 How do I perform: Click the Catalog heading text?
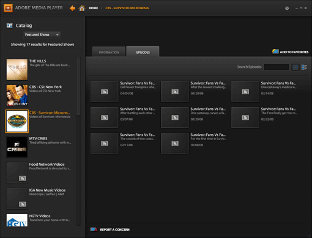(x=24, y=26)
